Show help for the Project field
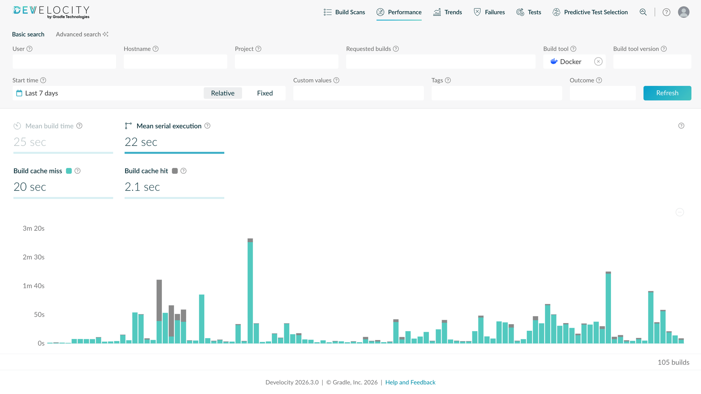Image resolution: width=701 pixels, height=394 pixels. 258,49
